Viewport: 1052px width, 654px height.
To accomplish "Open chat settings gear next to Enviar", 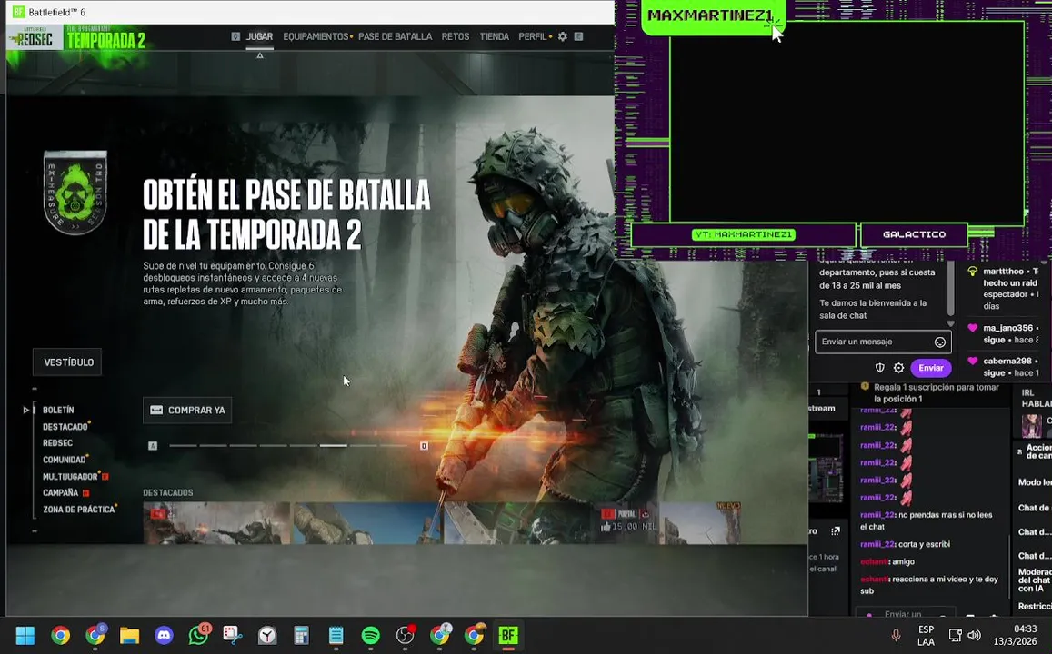I will click(x=898, y=368).
